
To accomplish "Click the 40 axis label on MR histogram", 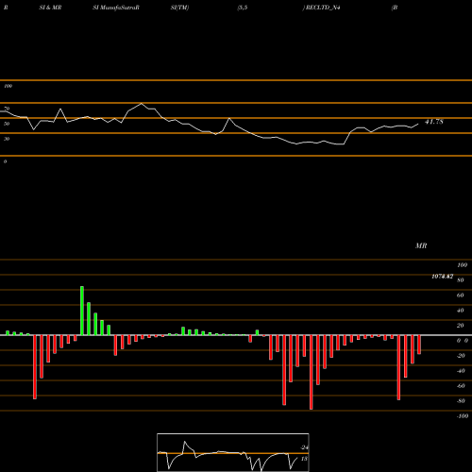I will pos(461,311).
